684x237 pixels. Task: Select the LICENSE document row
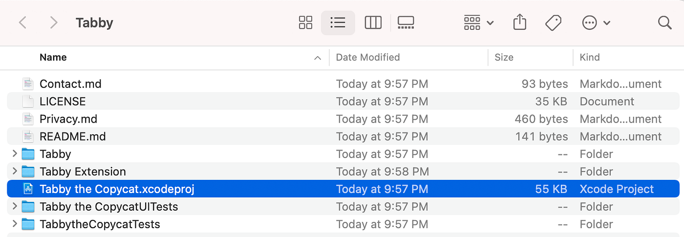343,101
